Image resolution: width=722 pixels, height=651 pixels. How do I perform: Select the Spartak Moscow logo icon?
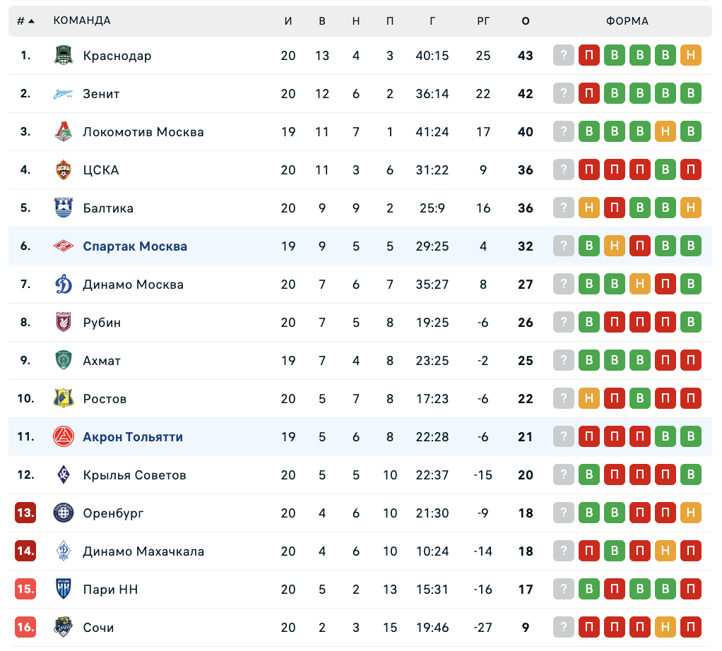64,246
